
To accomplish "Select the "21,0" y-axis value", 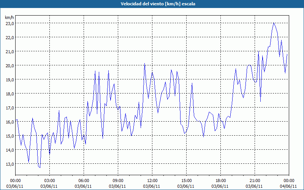I will 9,51.
